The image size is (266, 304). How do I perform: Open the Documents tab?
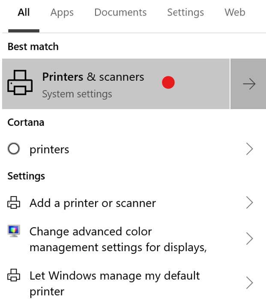tap(120, 12)
